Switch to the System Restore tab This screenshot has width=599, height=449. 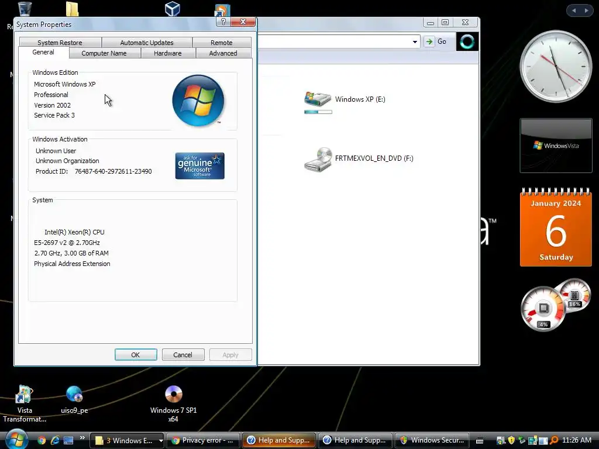pyautogui.click(x=60, y=42)
